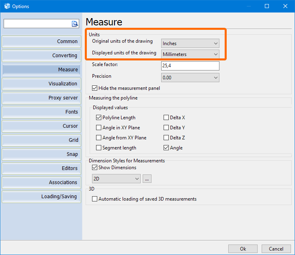Viewport: 295px width, 255px height.
Task: Enable the Segment length checkbox
Action: point(98,148)
